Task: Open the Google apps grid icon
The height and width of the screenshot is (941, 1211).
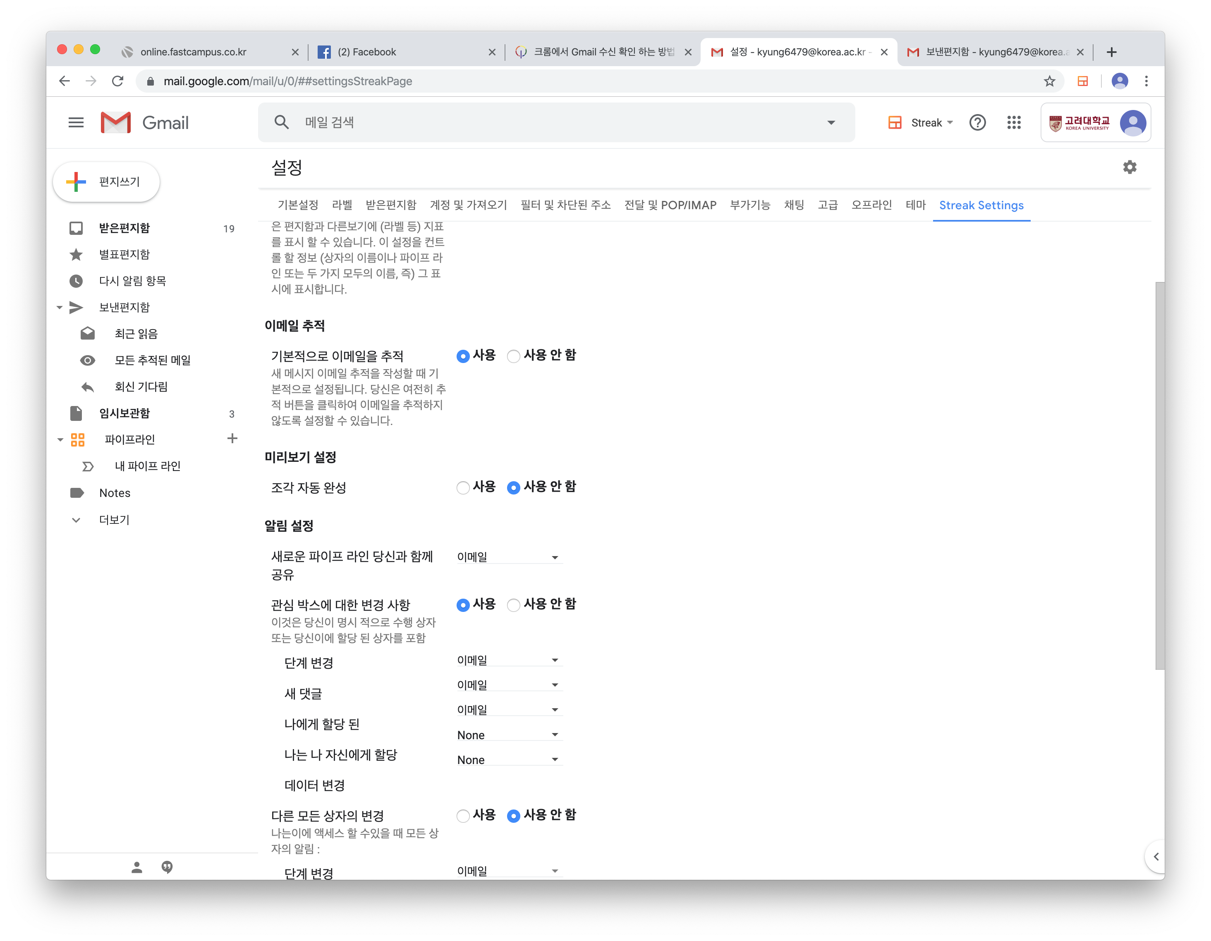Action: click(x=1014, y=122)
